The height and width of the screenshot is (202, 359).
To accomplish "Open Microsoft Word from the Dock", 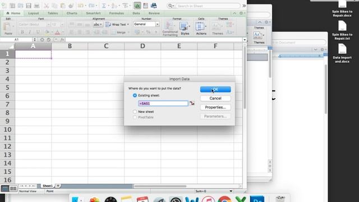I will coord(192,199).
